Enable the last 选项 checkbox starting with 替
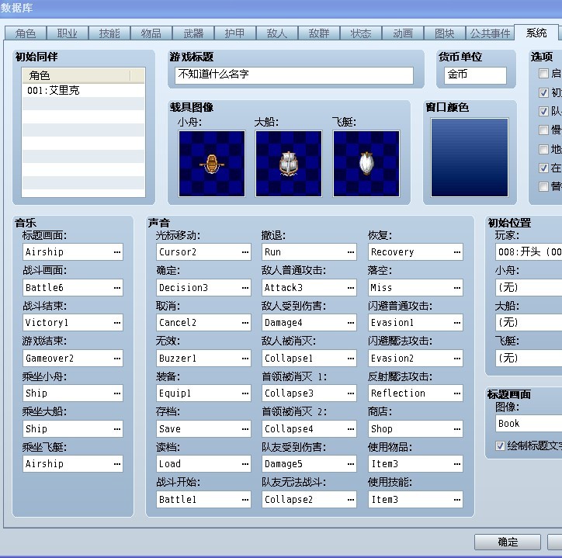Screen dimensions: 562x558 [543, 186]
